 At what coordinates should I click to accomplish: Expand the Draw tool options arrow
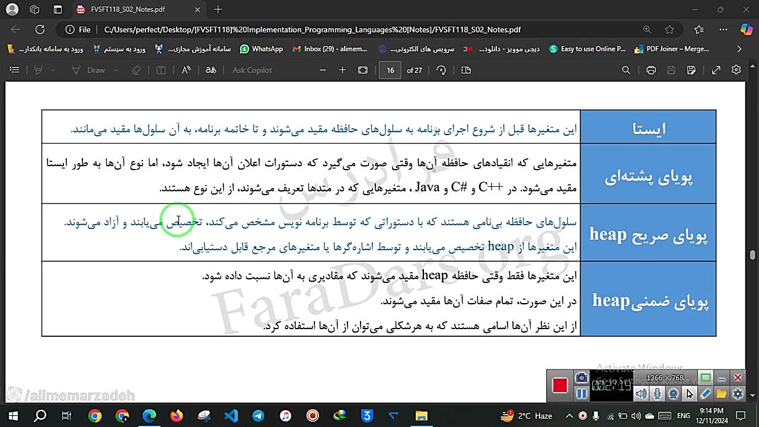[x=116, y=70]
